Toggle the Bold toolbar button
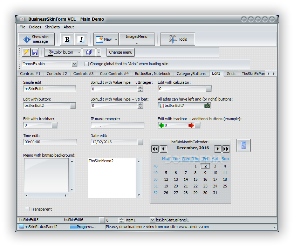This screenshot has height=247, width=294. pos(67,39)
